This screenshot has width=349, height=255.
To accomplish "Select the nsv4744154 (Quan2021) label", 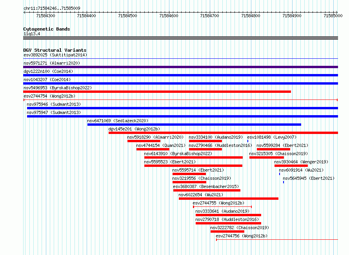I will pos(161,145).
